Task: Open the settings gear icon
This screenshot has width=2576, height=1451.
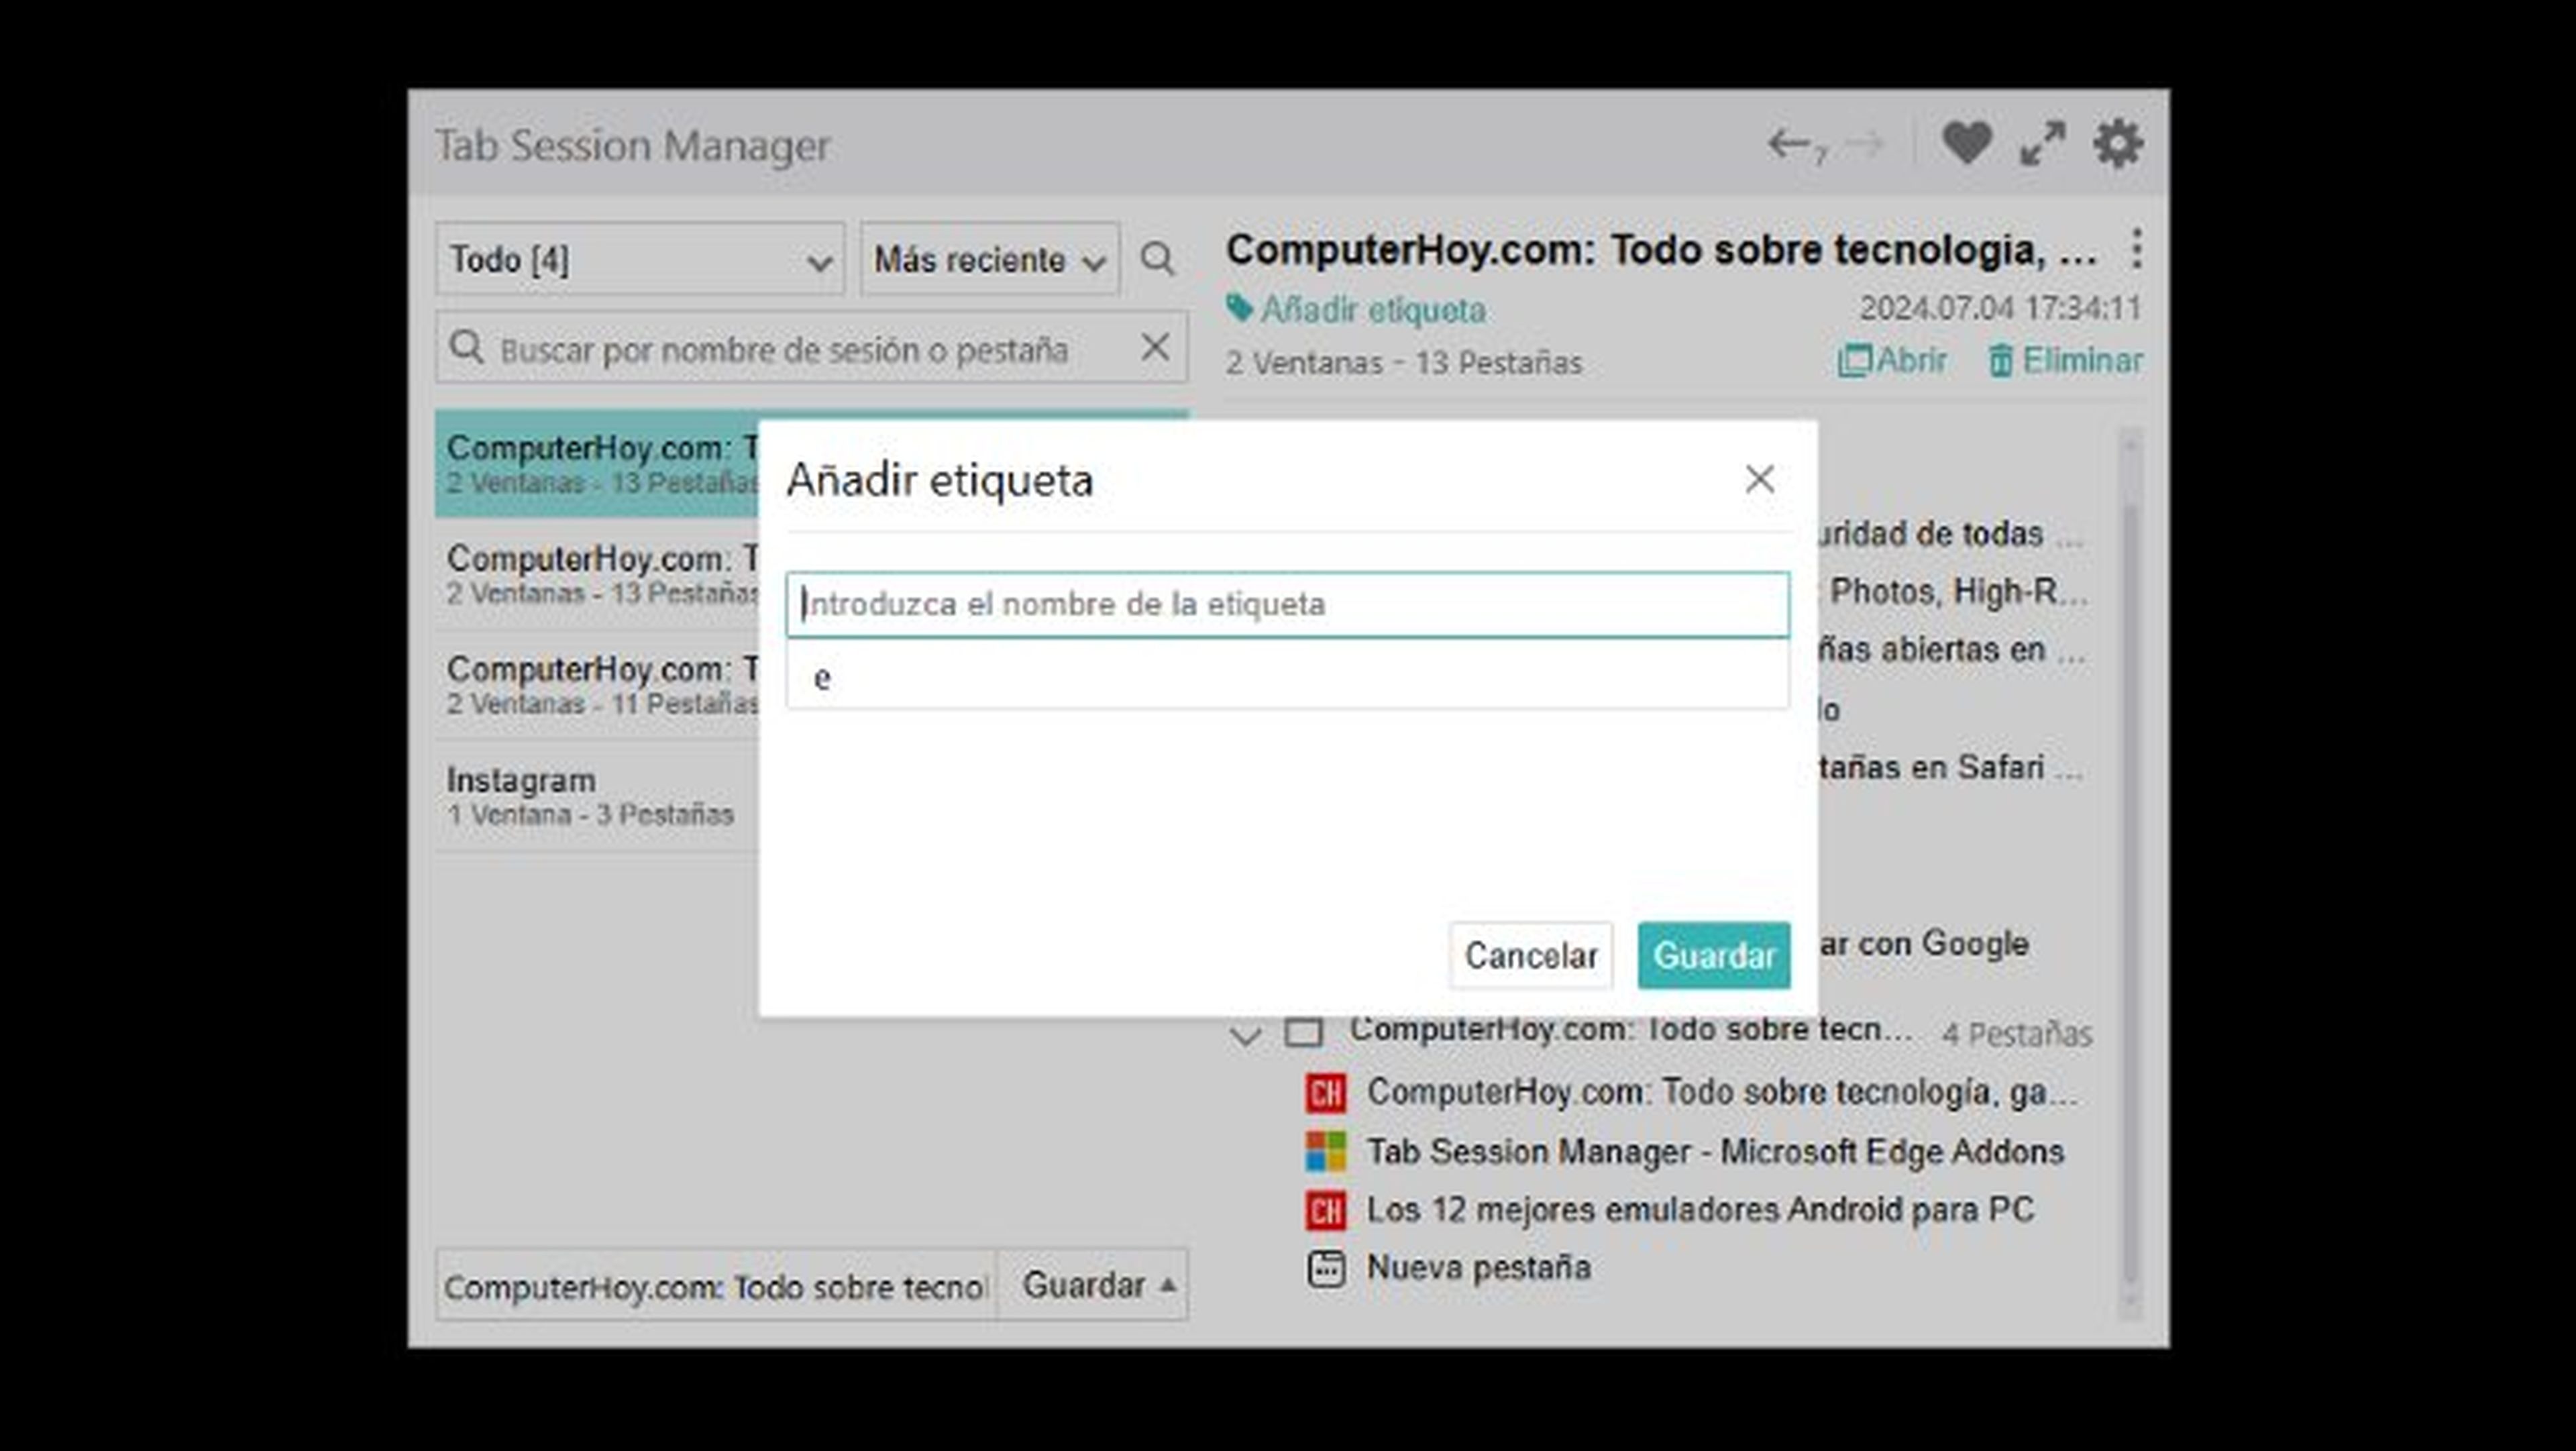Action: (2118, 144)
